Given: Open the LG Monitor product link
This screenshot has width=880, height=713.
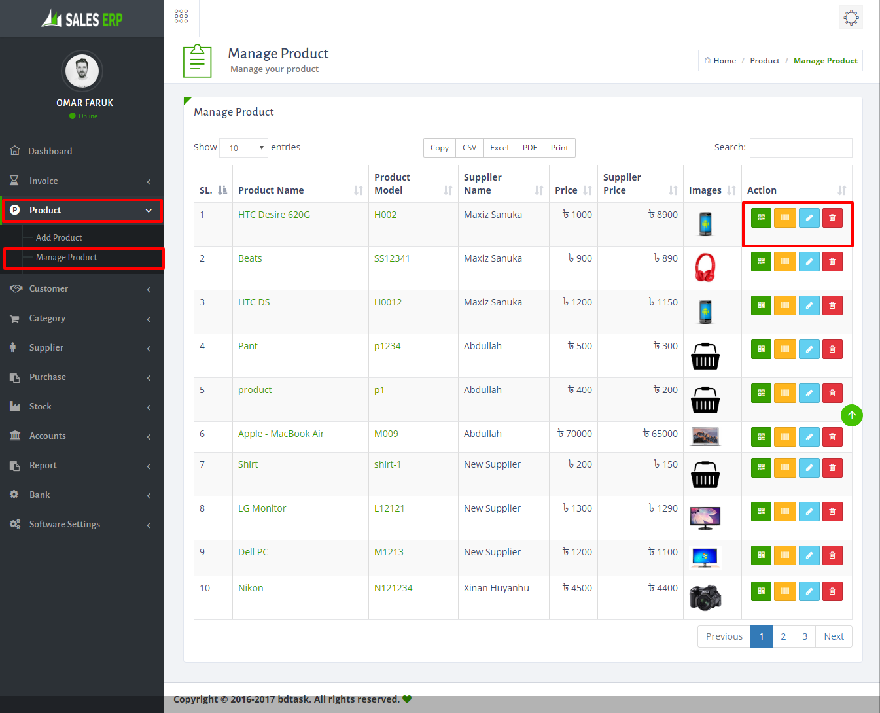Looking at the screenshot, I should click(262, 508).
